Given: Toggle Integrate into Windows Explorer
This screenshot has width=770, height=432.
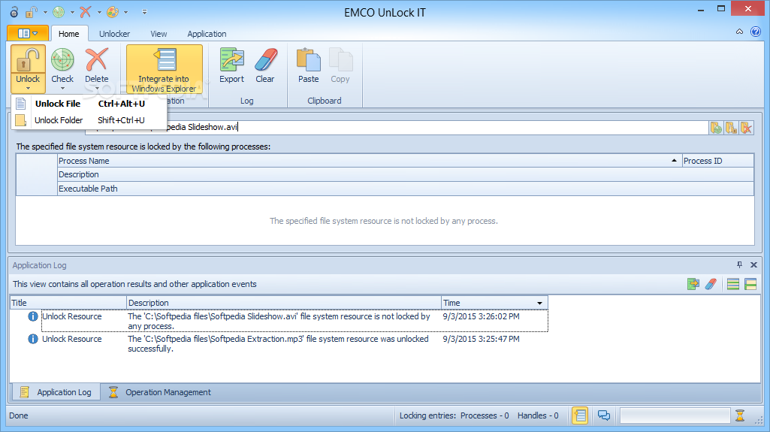Looking at the screenshot, I should (164, 68).
